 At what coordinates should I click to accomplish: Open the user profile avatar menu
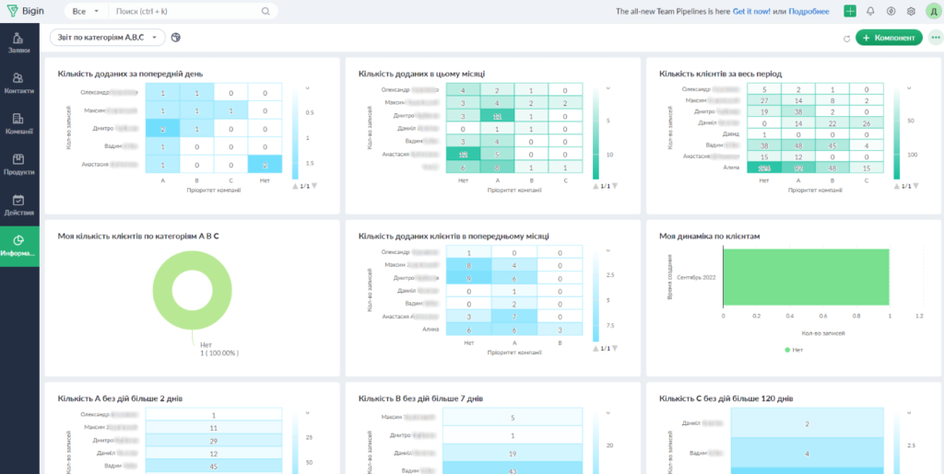click(931, 11)
